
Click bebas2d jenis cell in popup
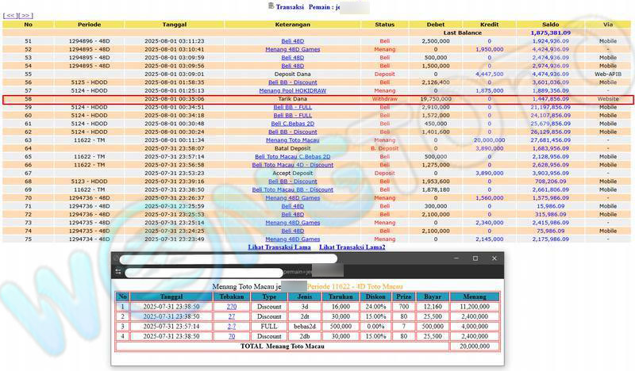305,326
